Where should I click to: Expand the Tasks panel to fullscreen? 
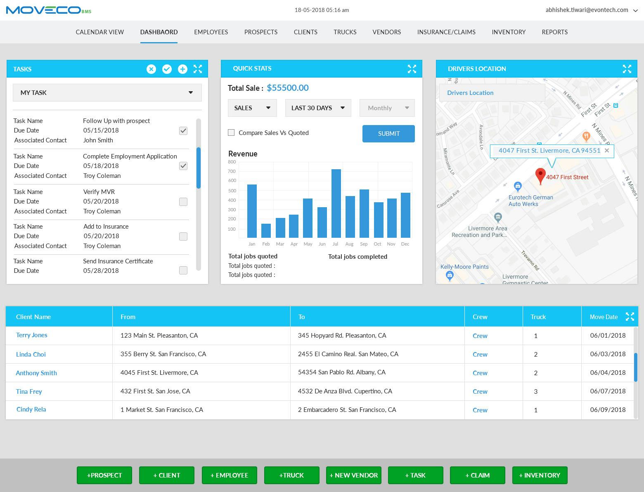198,69
